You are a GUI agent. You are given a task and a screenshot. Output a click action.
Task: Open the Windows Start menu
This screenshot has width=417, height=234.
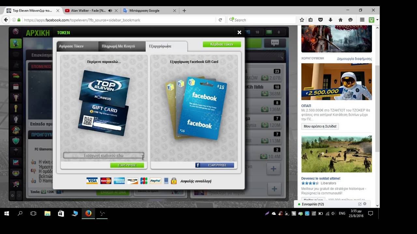click(x=7, y=214)
